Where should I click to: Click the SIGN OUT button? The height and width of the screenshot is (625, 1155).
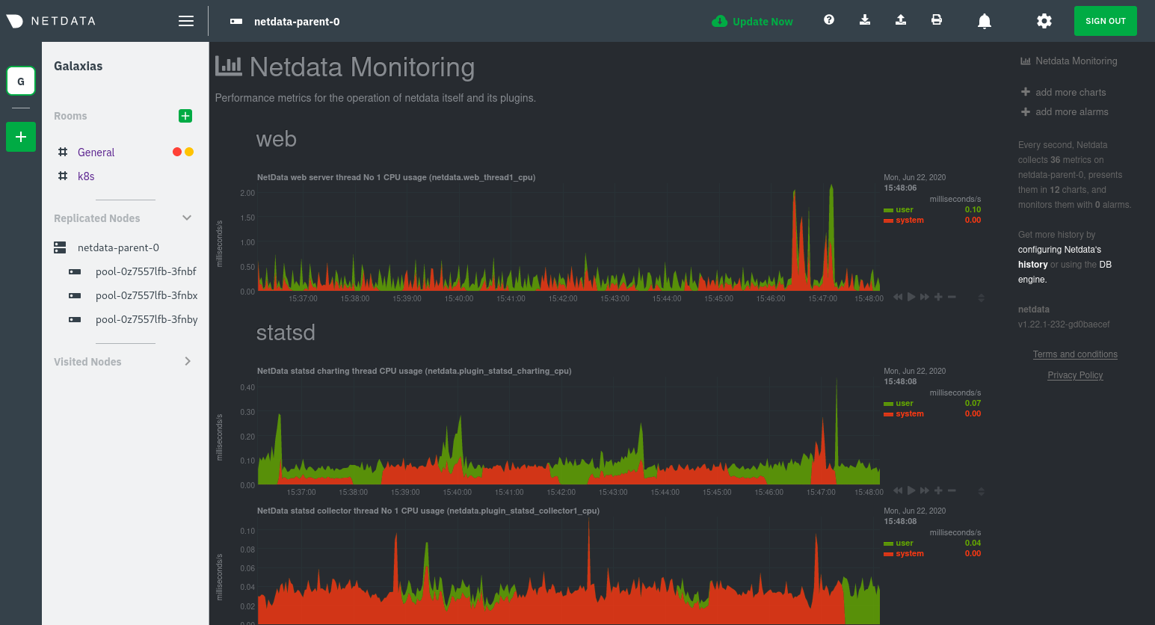click(x=1106, y=21)
